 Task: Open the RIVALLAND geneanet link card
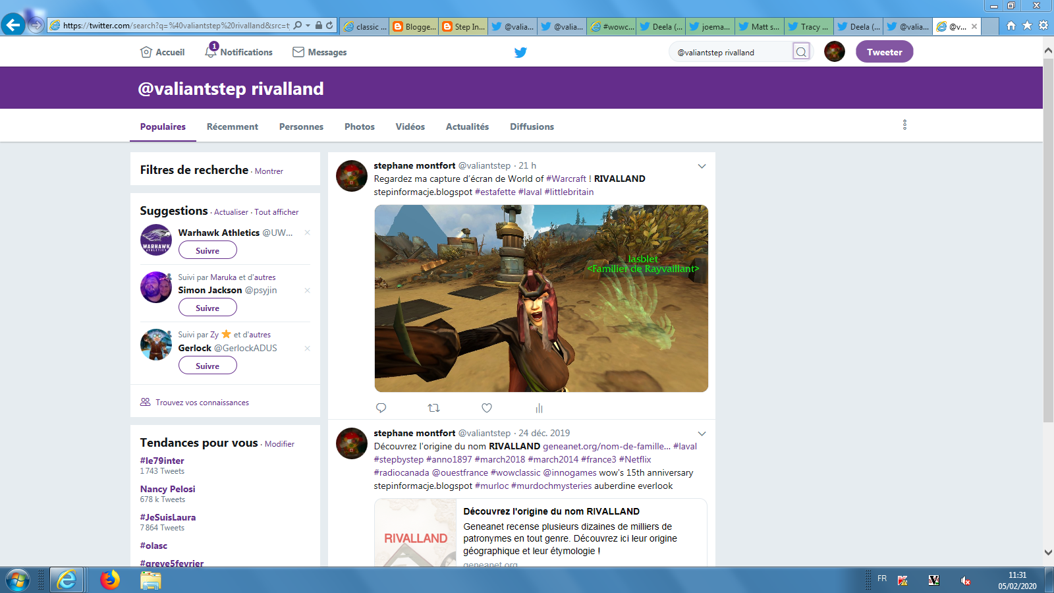pos(541,532)
